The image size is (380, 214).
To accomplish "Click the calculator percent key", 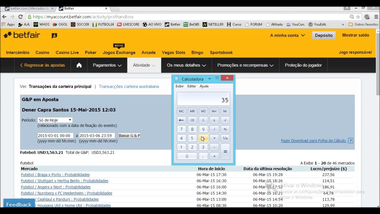I will 225,129.
